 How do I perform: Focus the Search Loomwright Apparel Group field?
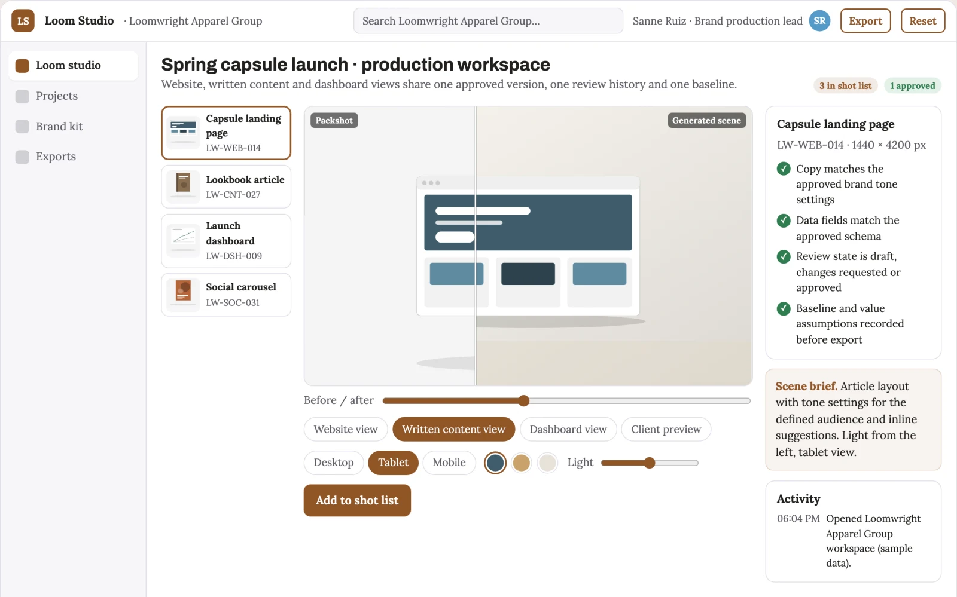pyautogui.click(x=488, y=21)
